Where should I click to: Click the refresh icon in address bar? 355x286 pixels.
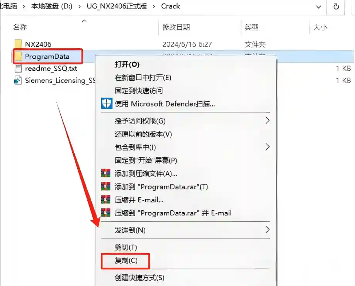pyautogui.click(x=336, y=7)
